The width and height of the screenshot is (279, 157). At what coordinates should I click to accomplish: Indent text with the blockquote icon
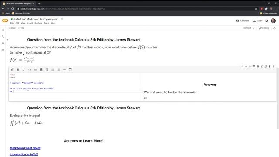click(47, 70)
